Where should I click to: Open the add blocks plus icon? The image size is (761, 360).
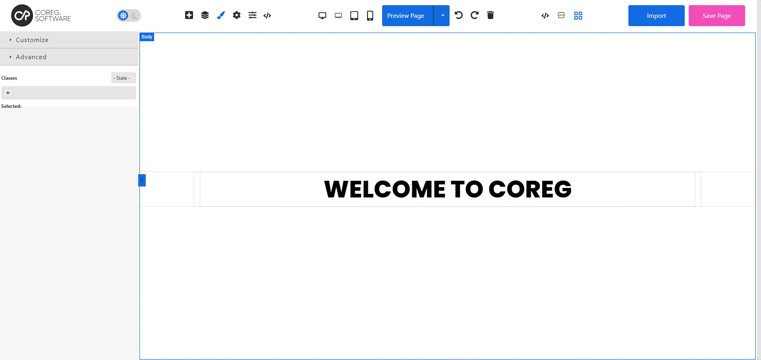[189, 15]
